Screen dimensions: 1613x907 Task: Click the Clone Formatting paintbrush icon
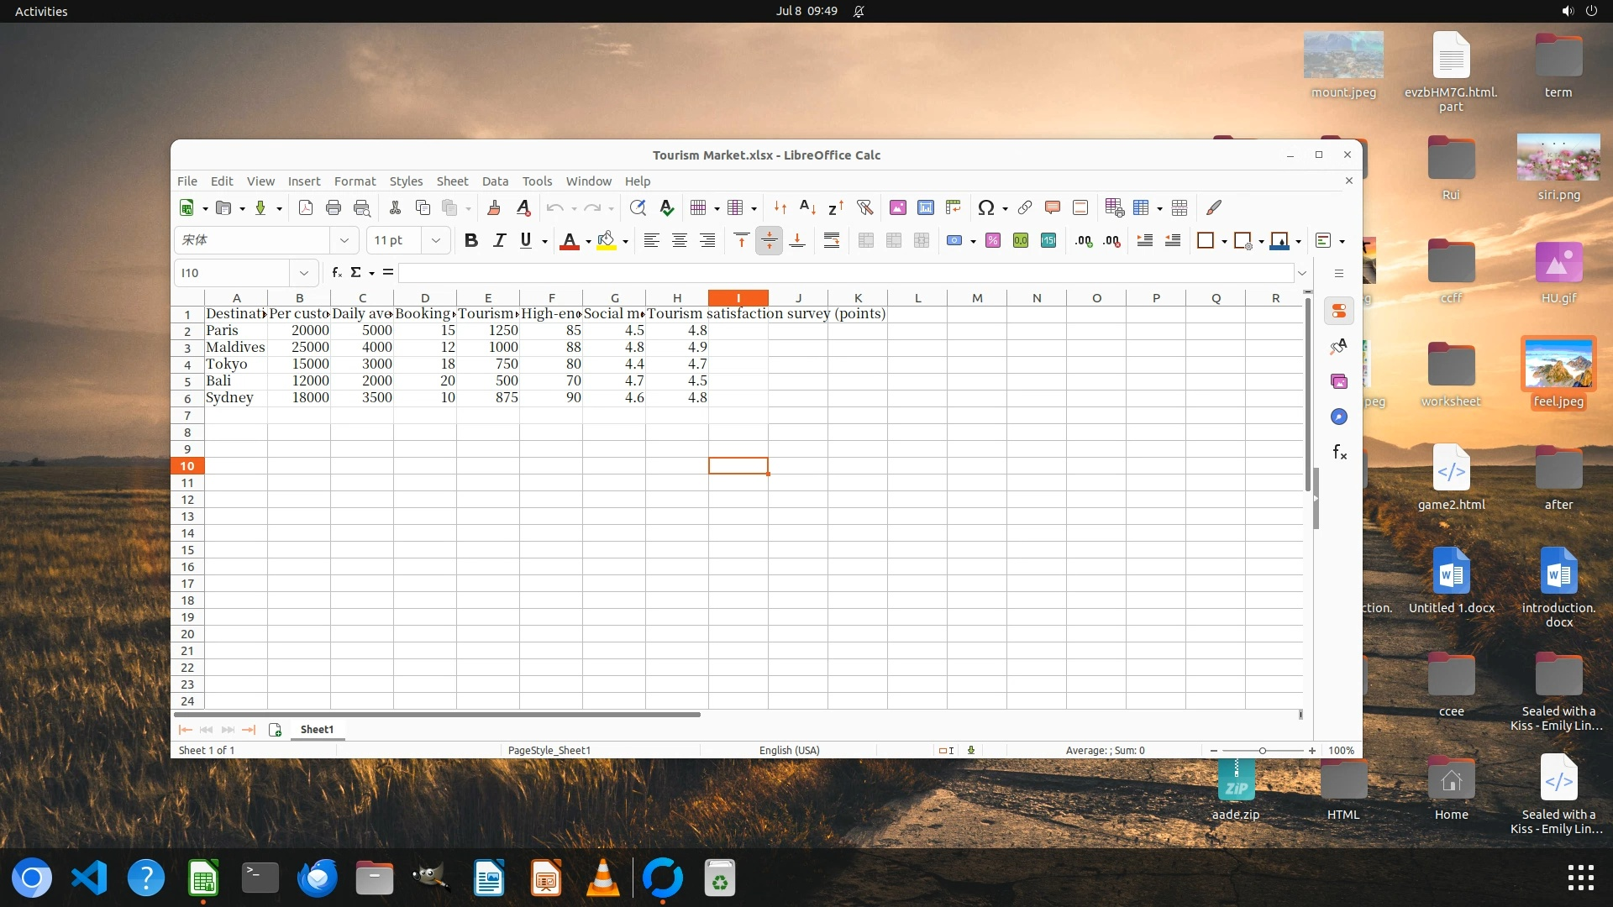point(494,207)
